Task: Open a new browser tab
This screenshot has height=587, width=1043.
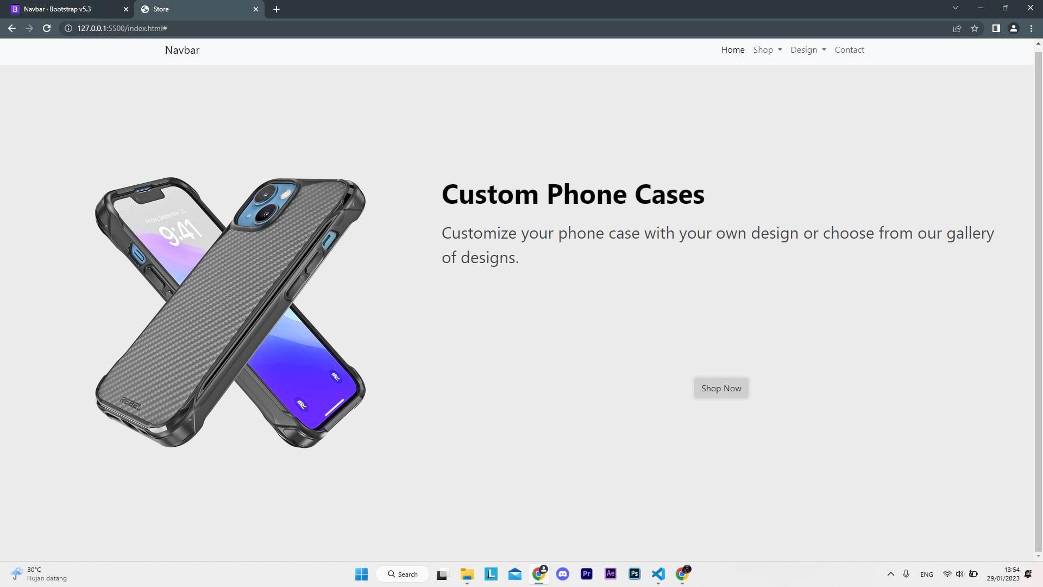Action: tap(277, 9)
